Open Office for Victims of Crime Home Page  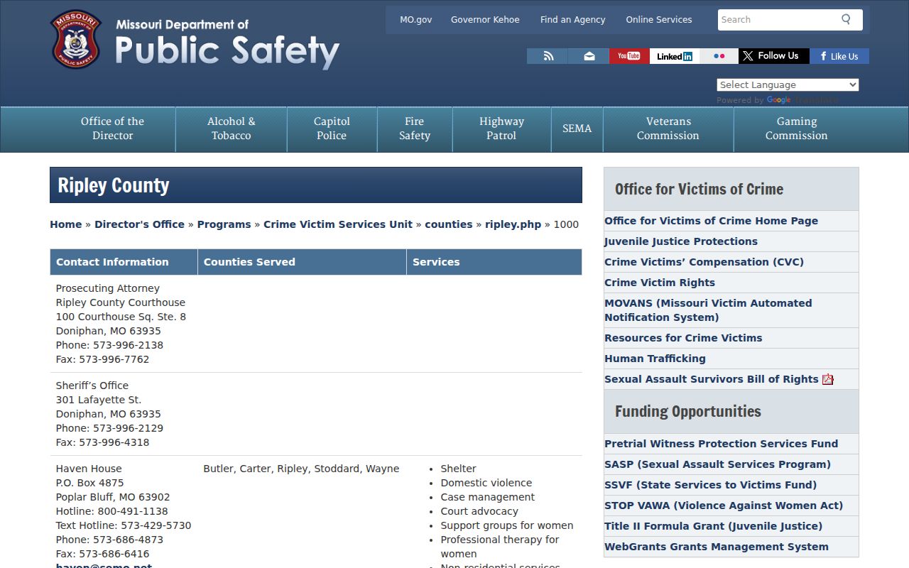[711, 221]
